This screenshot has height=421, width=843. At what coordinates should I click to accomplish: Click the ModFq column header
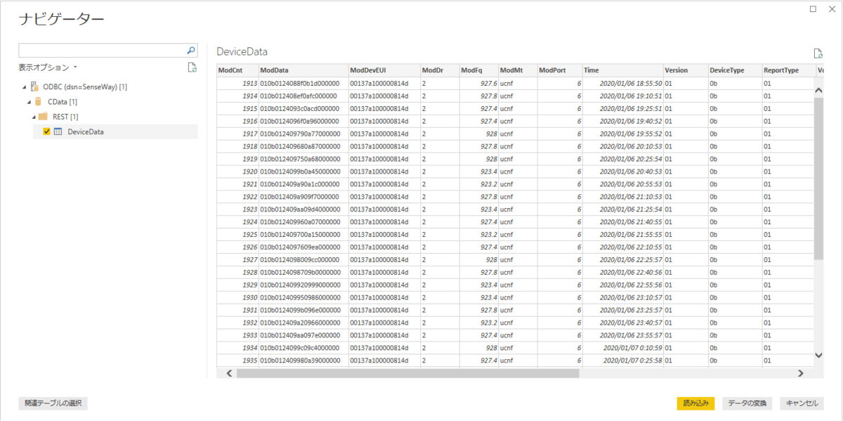point(479,70)
